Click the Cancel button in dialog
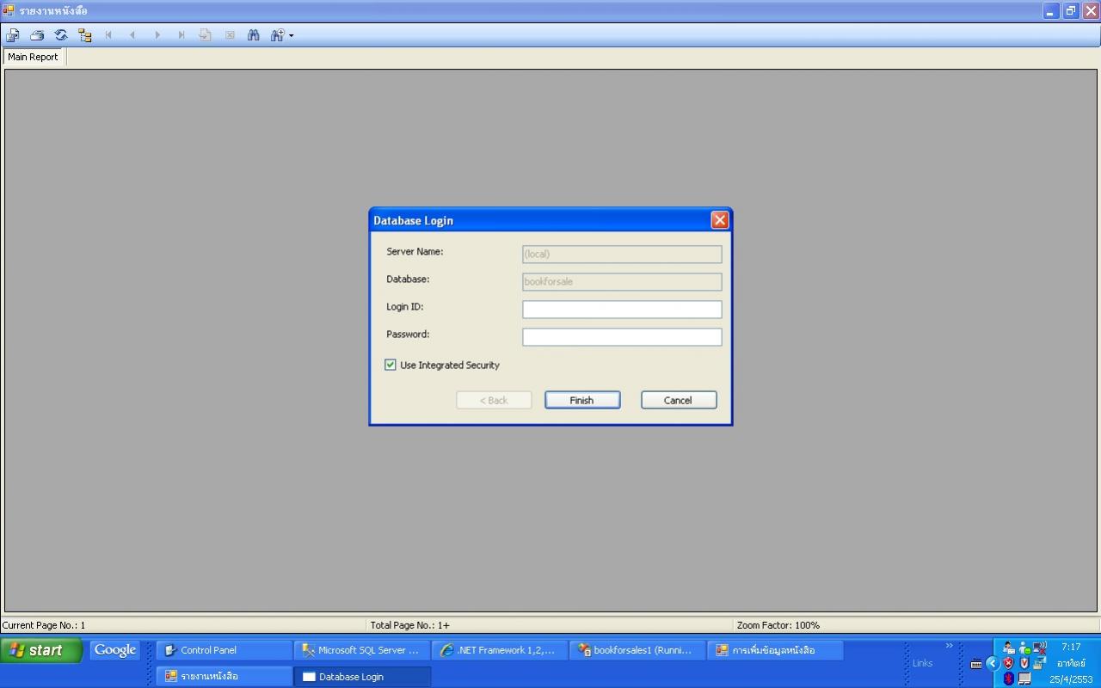The height and width of the screenshot is (688, 1101). tap(679, 400)
